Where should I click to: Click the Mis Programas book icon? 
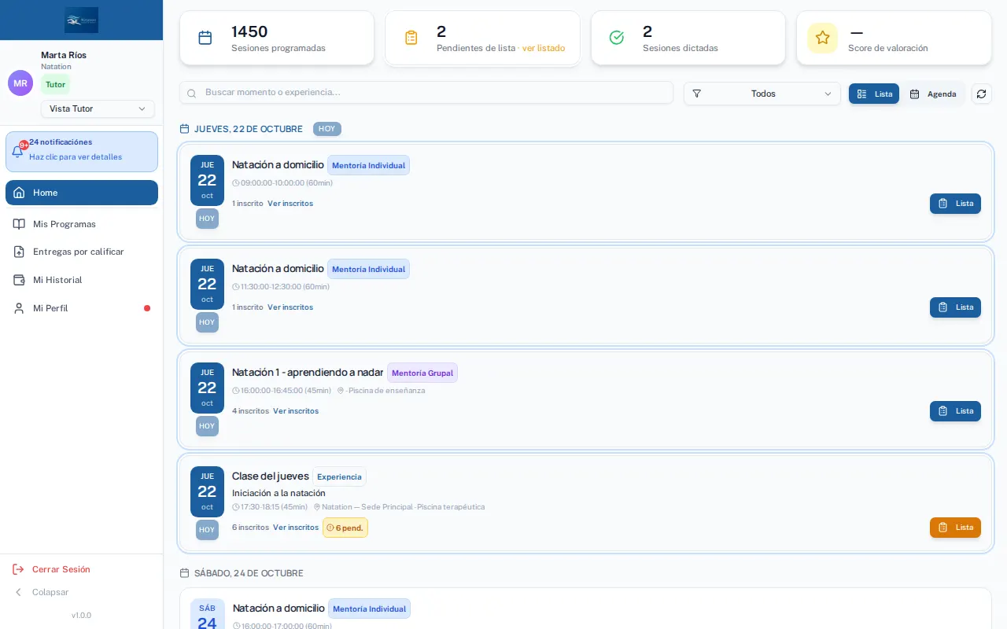coord(19,224)
